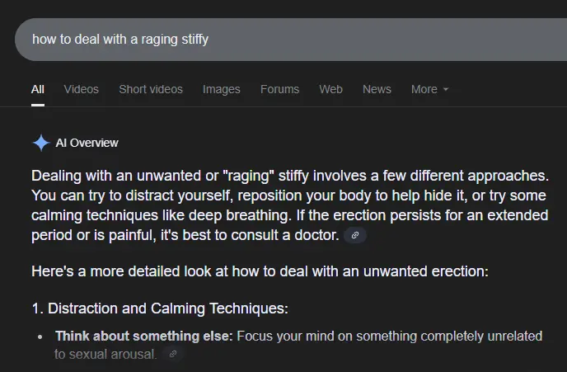Screen dimensions: 567x372
Task: Open the Short videos tab
Action: coord(151,89)
